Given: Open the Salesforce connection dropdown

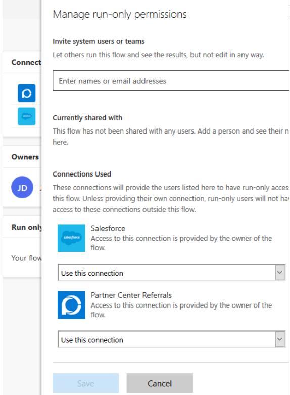Looking at the screenshot, I should click(x=171, y=272).
